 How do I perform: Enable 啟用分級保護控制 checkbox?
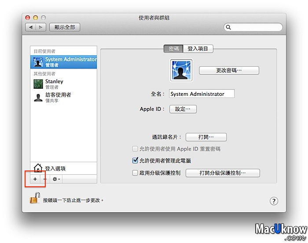coord(136,173)
